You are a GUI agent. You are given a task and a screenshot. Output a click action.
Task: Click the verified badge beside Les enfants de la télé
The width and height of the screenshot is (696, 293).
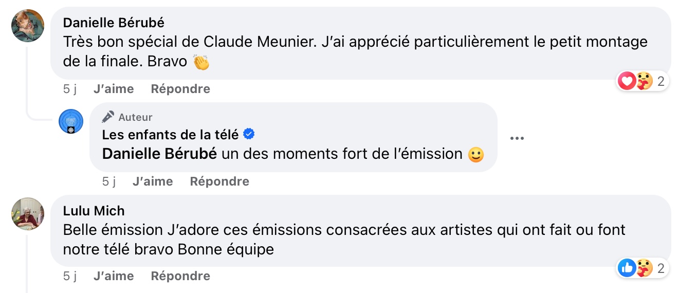249,135
